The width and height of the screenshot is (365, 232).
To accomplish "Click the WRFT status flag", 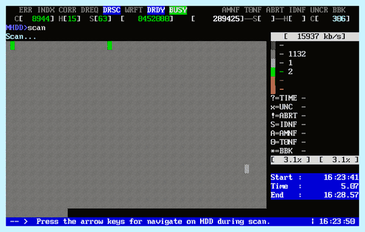I will coord(134,10).
